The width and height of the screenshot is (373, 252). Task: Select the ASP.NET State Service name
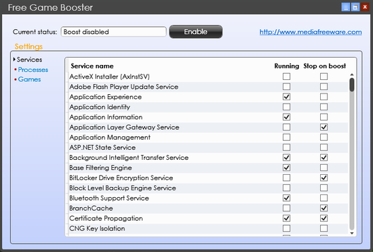tap(102, 148)
